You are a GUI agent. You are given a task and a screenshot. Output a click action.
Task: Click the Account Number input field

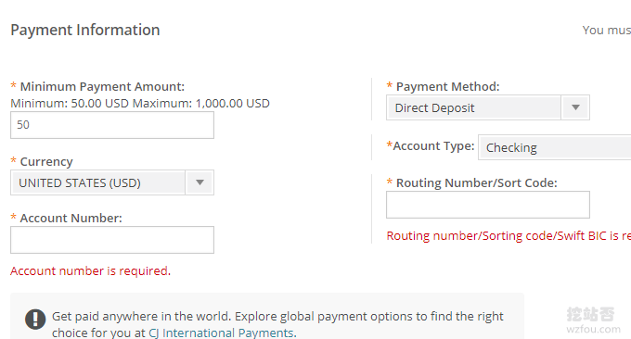[112, 240]
